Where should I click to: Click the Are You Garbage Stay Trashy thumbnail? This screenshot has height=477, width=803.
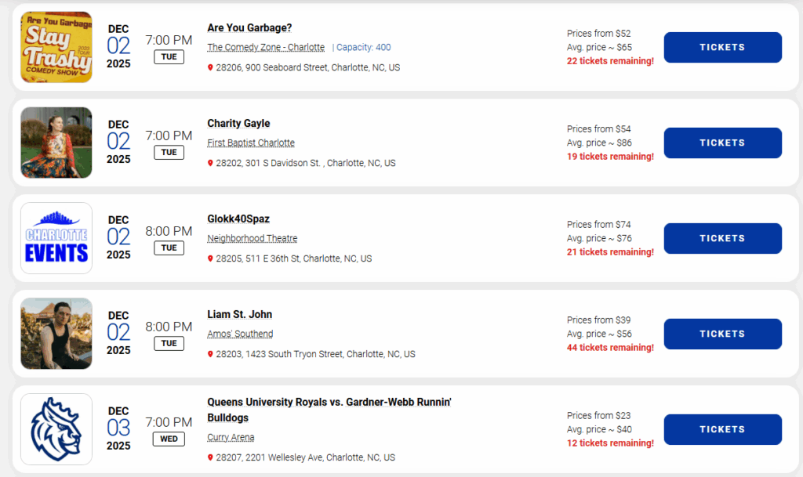click(x=56, y=47)
